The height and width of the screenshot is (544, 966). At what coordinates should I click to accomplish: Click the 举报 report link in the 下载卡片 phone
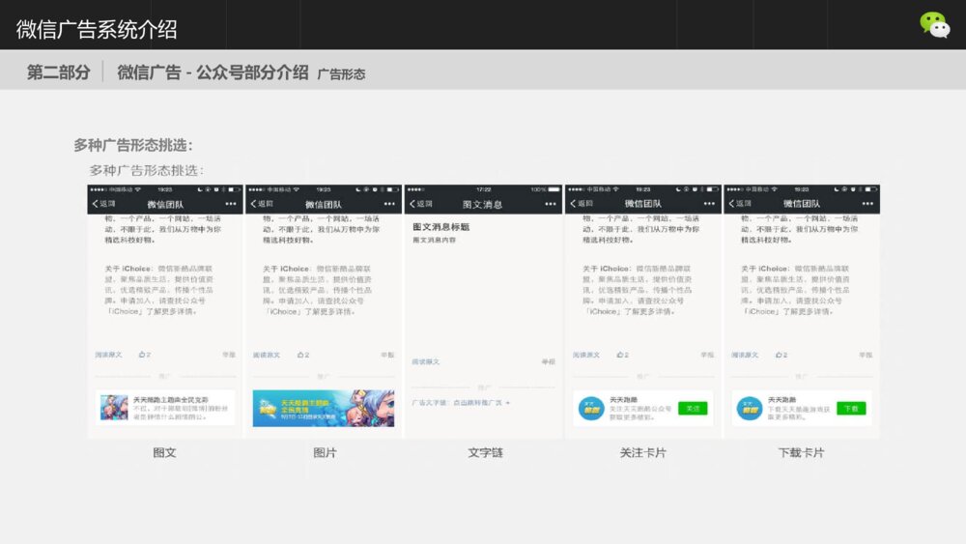tap(866, 355)
